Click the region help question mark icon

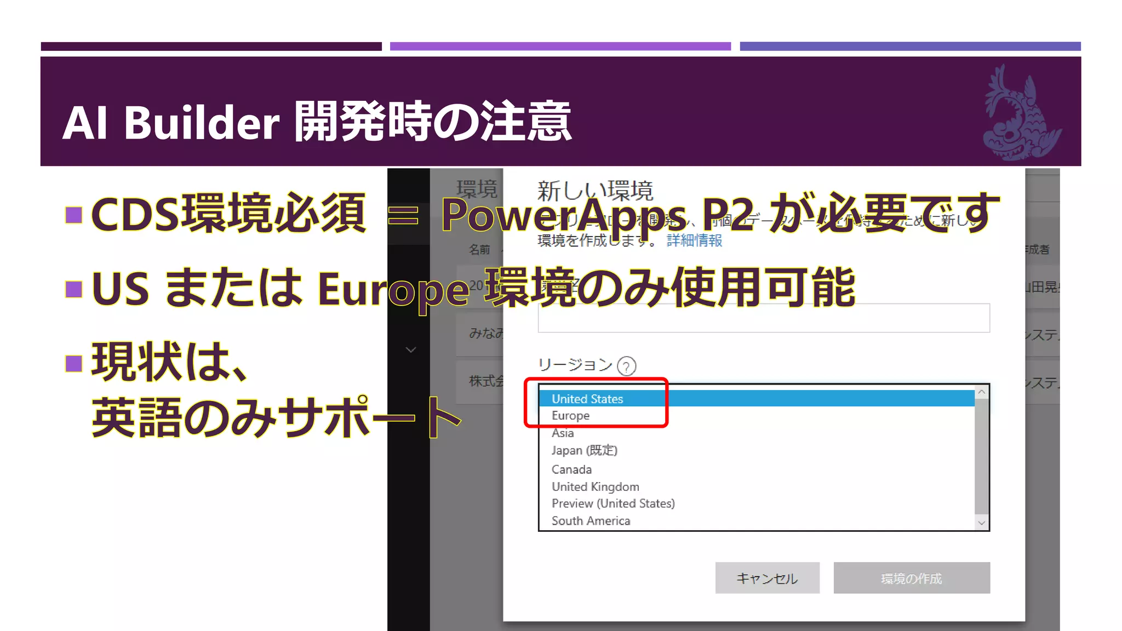pos(626,366)
